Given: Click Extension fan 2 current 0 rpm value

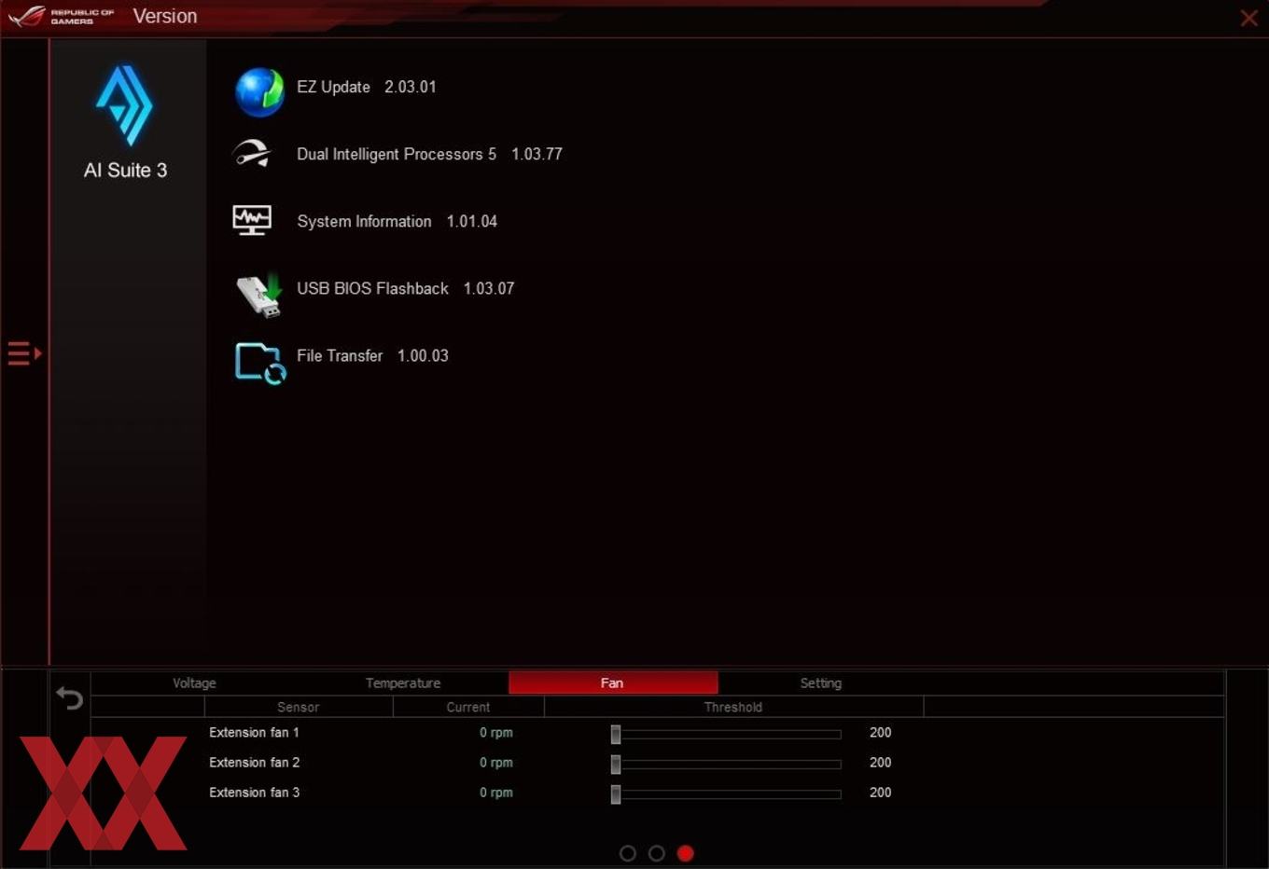Looking at the screenshot, I should click(496, 763).
